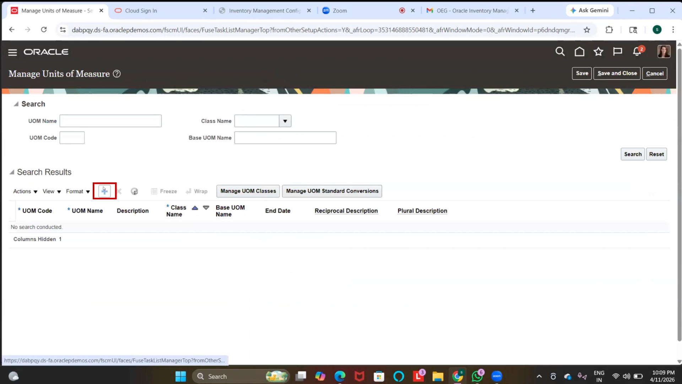The image size is (682, 384).
Task: Click Save and Close button
Action: 617,73
